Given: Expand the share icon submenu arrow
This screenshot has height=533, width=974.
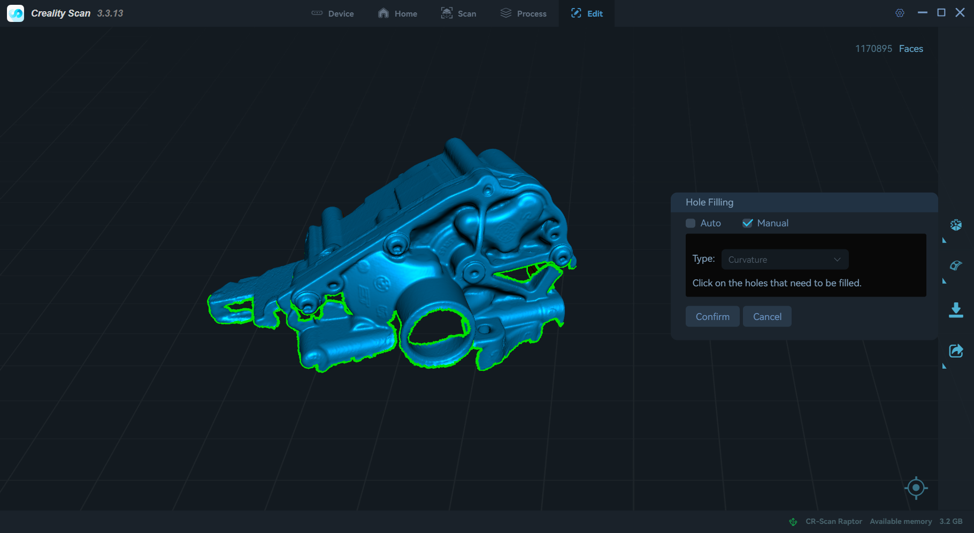Looking at the screenshot, I should (x=944, y=367).
